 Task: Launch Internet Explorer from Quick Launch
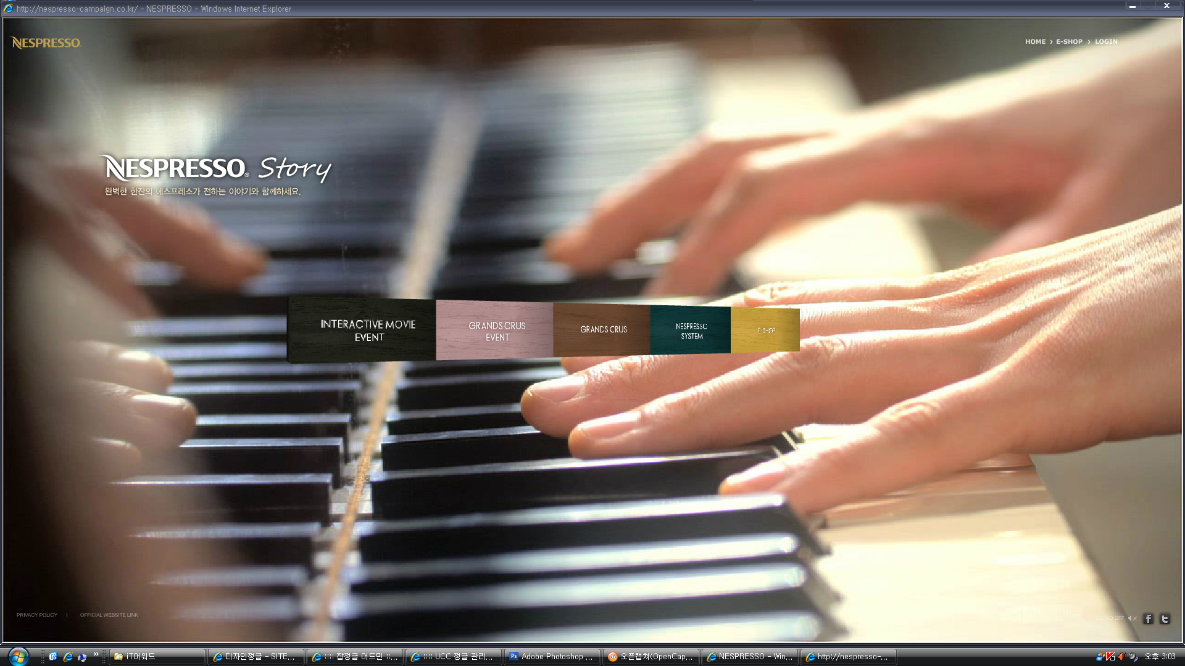67,657
